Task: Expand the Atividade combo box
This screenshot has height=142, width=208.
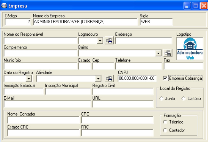Action: point(98,78)
